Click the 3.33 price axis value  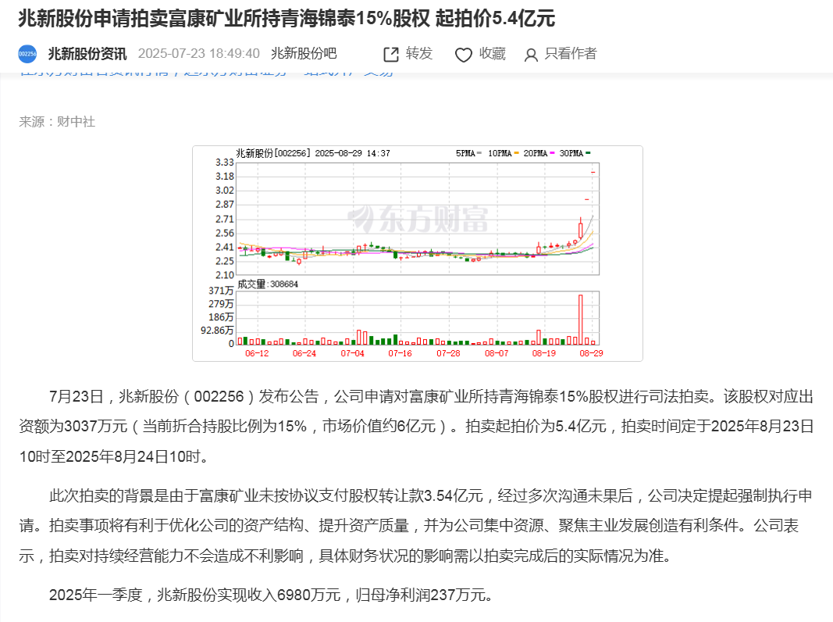(225, 163)
